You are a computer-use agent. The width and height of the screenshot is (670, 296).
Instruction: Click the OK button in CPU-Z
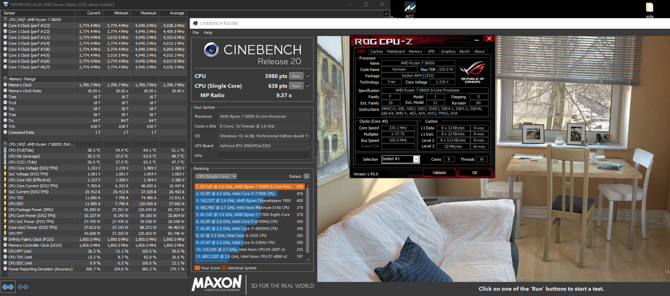tap(475, 172)
